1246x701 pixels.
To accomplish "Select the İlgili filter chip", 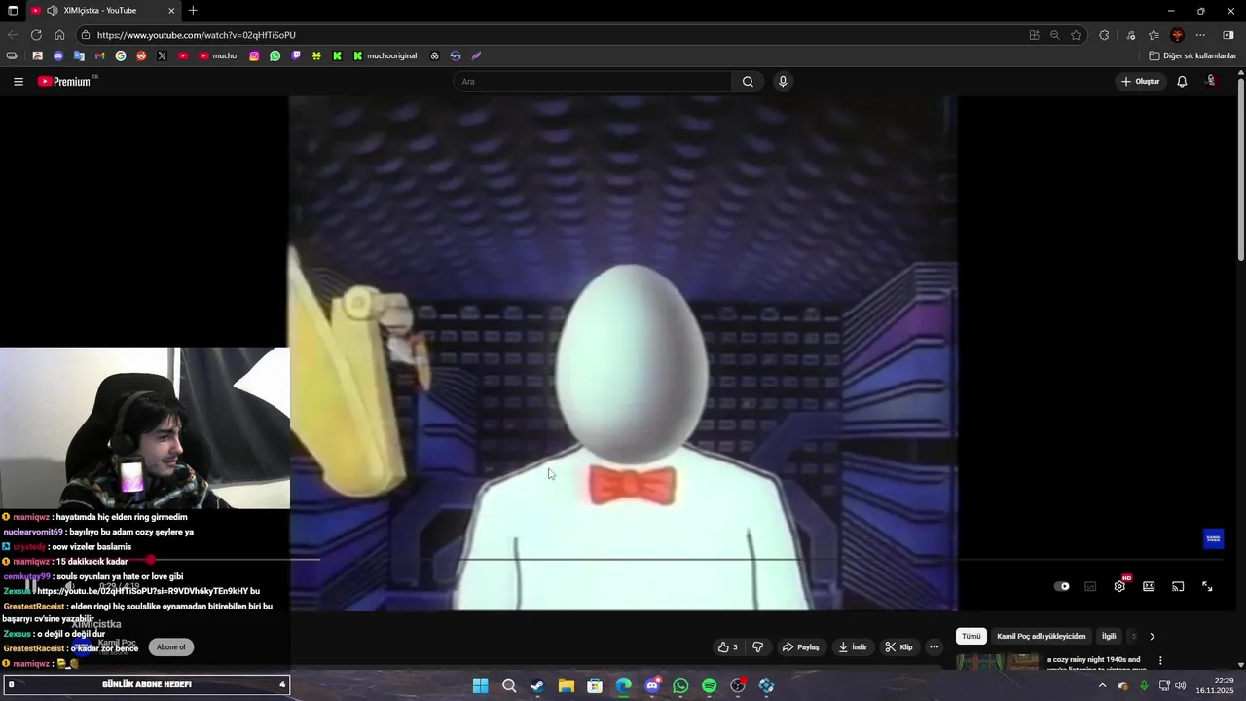I will (1109, 637).
